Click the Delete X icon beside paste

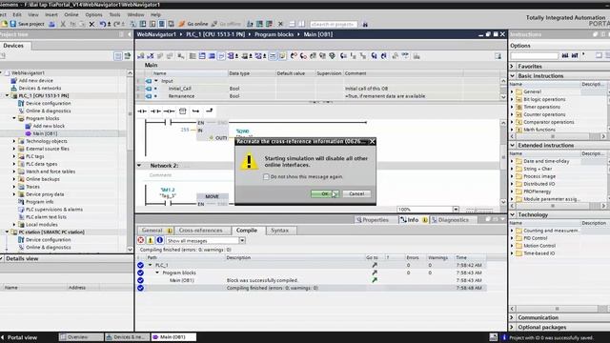click(91, 24)
